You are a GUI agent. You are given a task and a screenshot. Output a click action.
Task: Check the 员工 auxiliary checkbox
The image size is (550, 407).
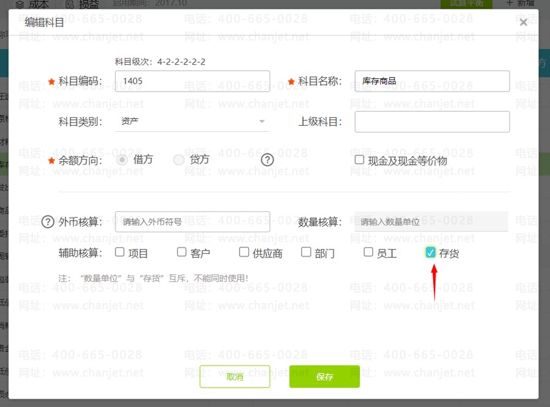[x=369, y=252]
